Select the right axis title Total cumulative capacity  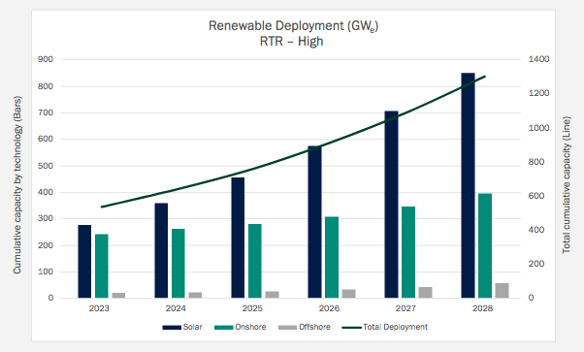[567, 185]
